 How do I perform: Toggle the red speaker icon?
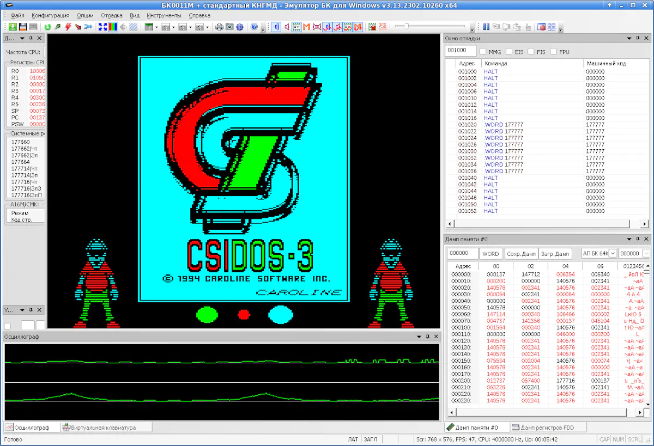pyautogui.click(x=287, y=27)
